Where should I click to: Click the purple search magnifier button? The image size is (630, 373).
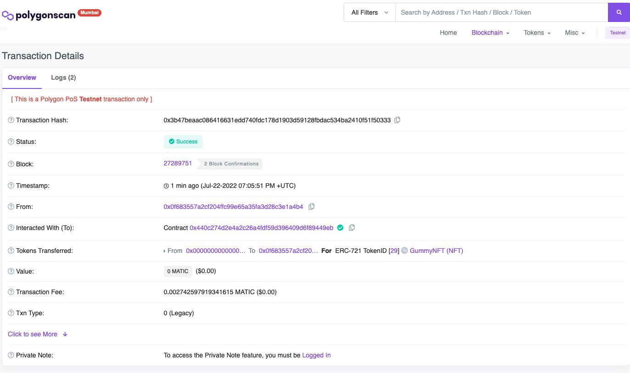(x=619, y=12)
